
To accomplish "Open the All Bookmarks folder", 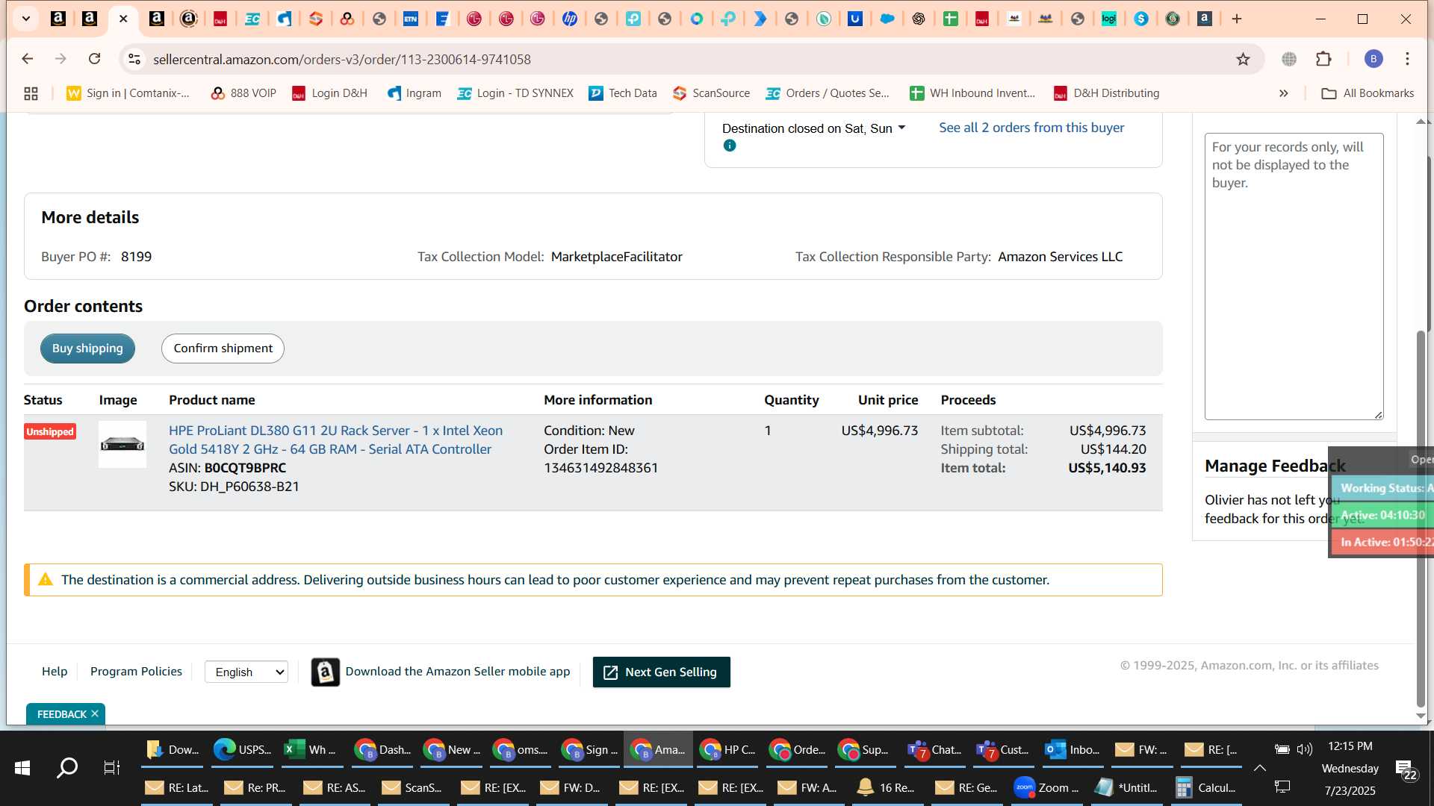I will coord(1368,93).
